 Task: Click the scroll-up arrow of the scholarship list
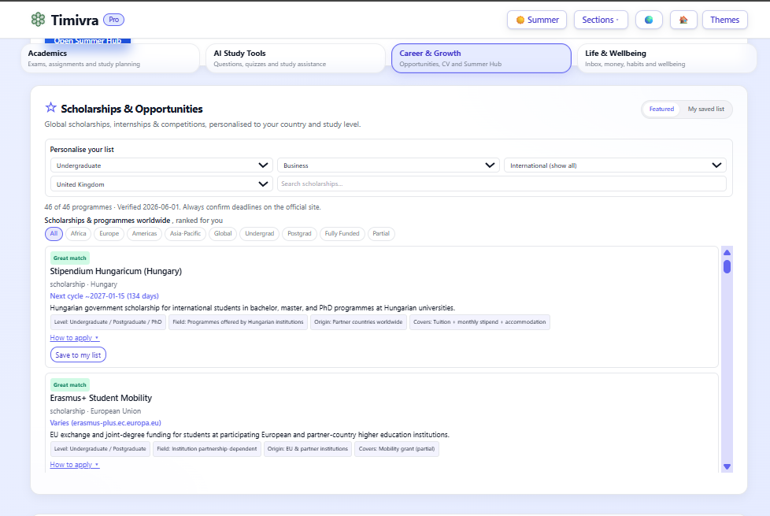(727, 253)
